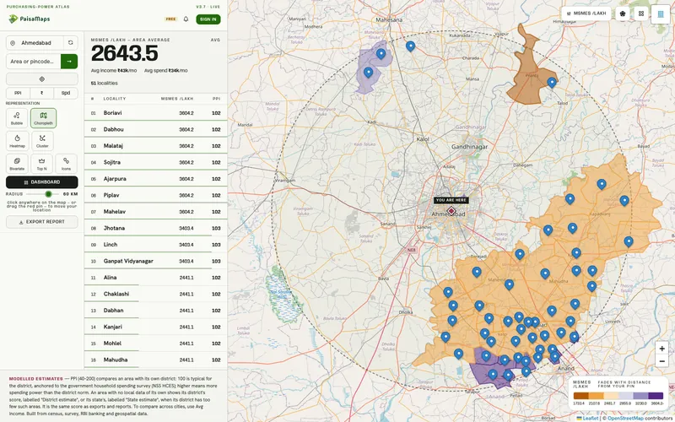Image resolution: width=675 pixels, height=422 pixels.
Task: Switch metric to rupee income
Action: pyautogui.click(x=41, y=93)
